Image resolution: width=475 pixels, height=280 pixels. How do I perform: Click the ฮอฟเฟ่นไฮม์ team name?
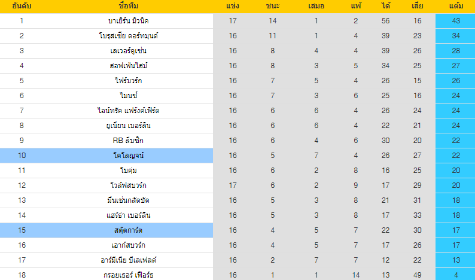129,66
